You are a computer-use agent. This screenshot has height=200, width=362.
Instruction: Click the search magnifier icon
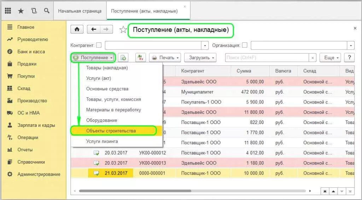pyautogui.click(x=47, y=11)
